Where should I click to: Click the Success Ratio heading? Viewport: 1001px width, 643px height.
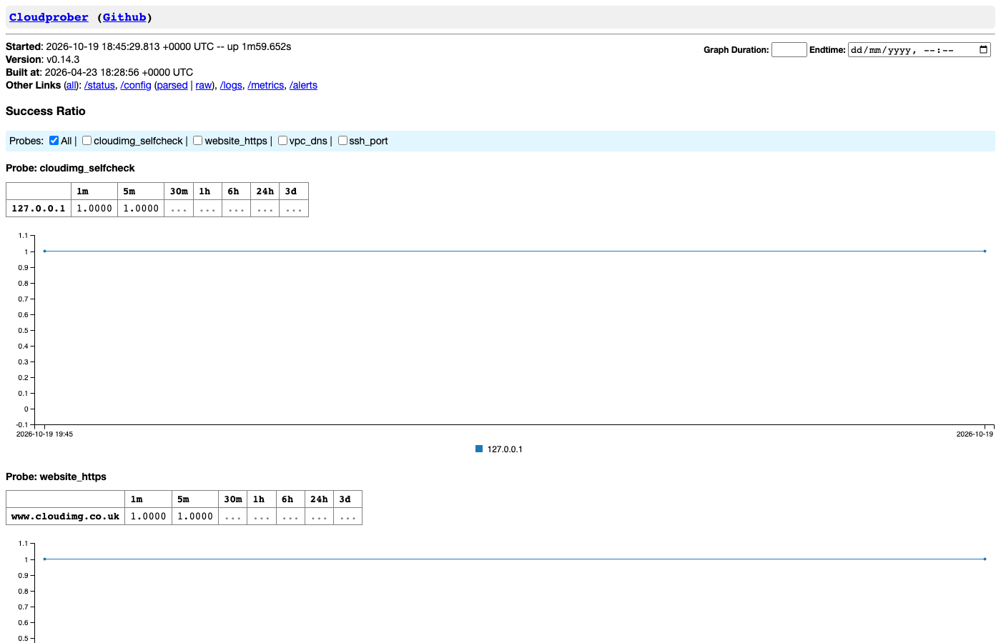point(46,111)
